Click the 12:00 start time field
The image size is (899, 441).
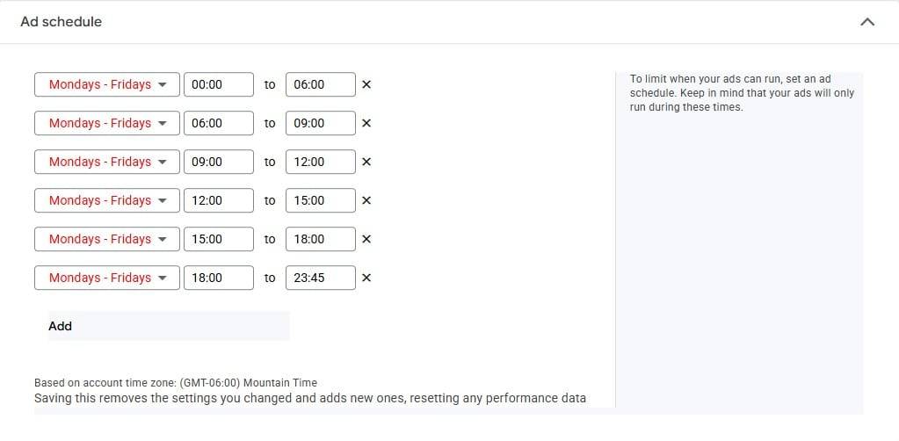pos(218,201)
